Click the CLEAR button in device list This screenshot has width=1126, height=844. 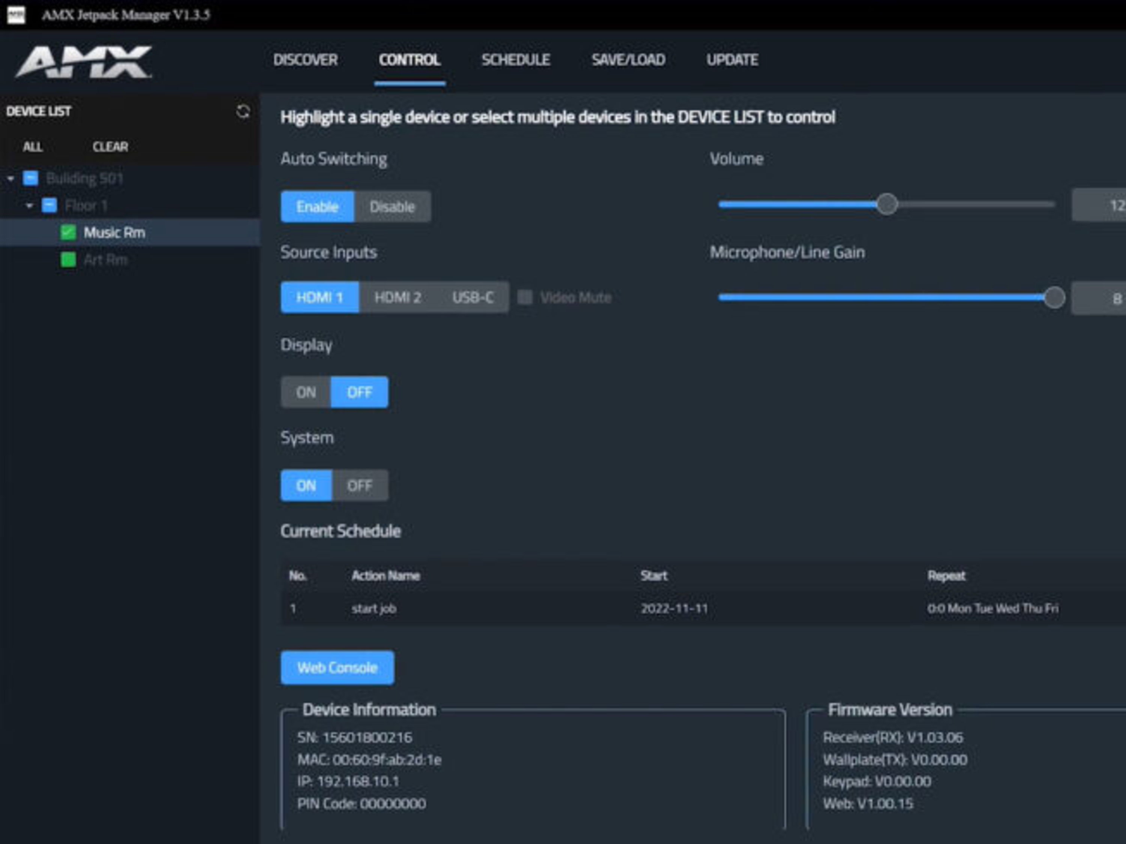110,147
